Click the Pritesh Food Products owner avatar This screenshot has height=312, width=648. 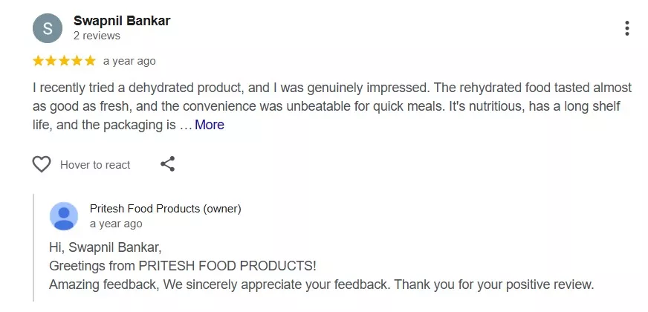pos(63,215)
